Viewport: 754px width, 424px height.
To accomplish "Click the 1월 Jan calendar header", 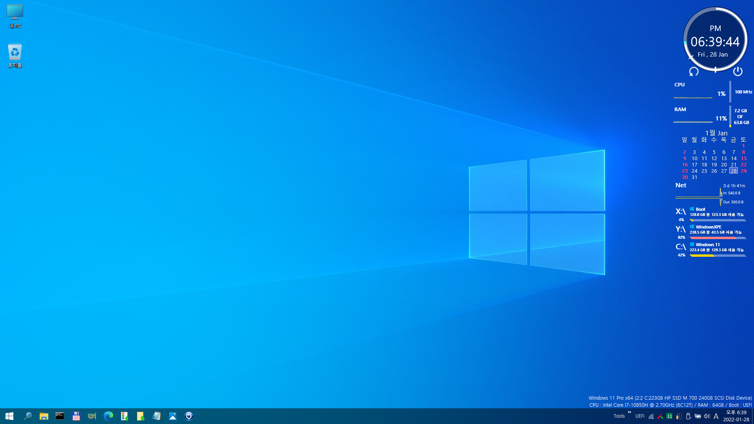I will (716, 133).
